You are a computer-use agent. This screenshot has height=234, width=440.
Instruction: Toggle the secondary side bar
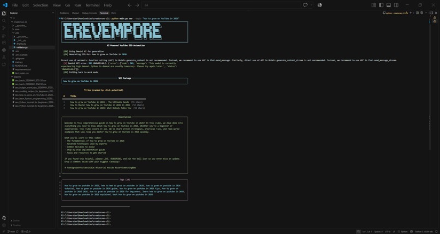point(396,5)
